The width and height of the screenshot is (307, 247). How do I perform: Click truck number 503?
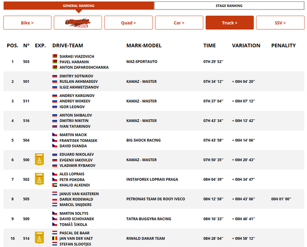point(26,62)
